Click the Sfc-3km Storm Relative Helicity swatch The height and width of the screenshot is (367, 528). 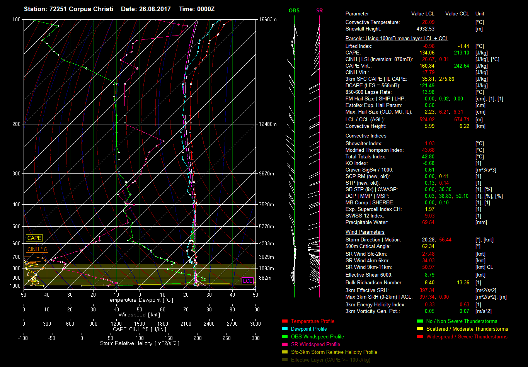285,352
